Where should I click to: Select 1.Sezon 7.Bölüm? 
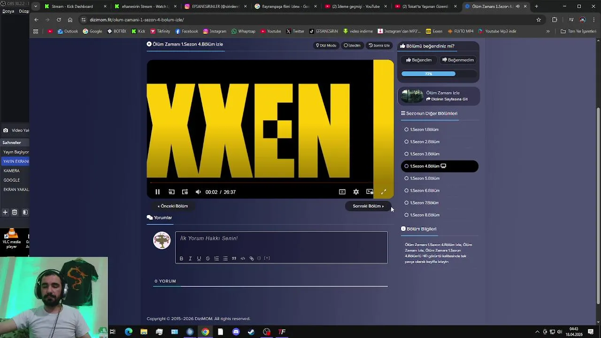(439, 203)
